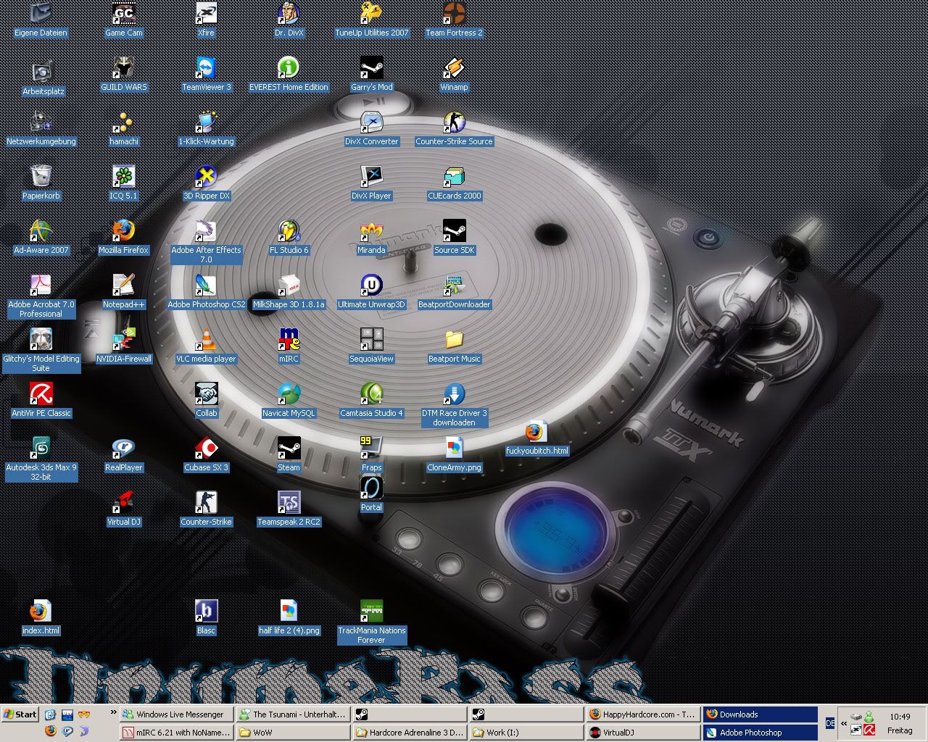Viewport: 928px width, 742px height.
Task: Select the FL Studio 6 icon
Action: (289, 232)
